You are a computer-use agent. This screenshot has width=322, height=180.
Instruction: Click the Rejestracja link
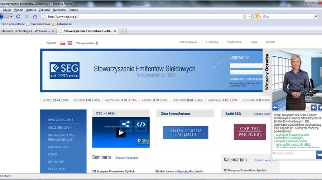(236, 79)
